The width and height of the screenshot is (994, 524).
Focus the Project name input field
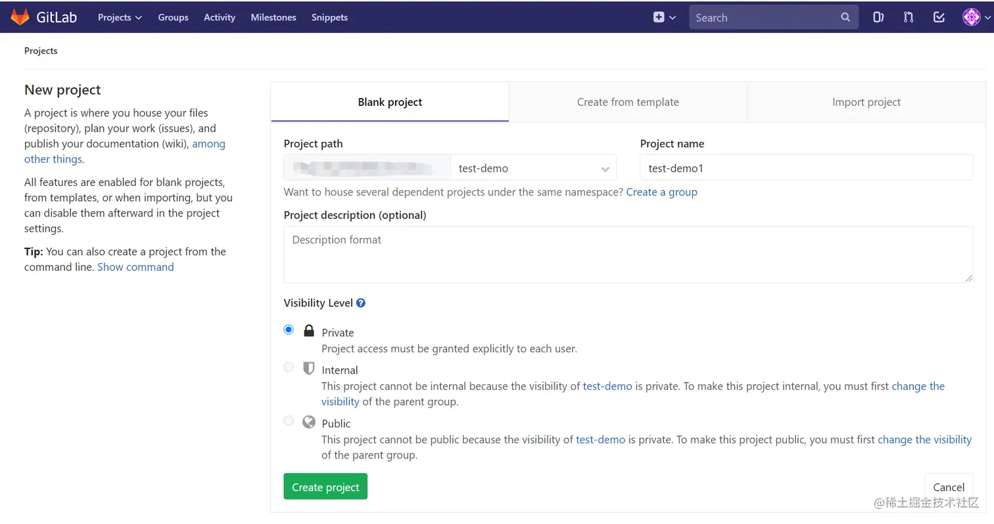point(806,168)
